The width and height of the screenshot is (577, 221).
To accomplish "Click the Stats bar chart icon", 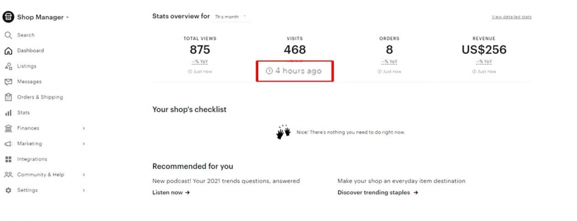I will point(8,112).
